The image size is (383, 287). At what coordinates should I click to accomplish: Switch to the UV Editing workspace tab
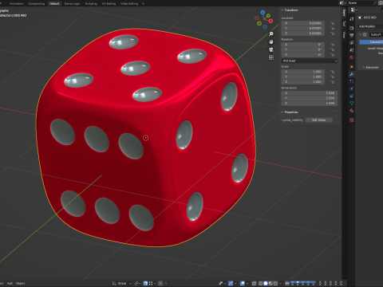tap(109, 3)
